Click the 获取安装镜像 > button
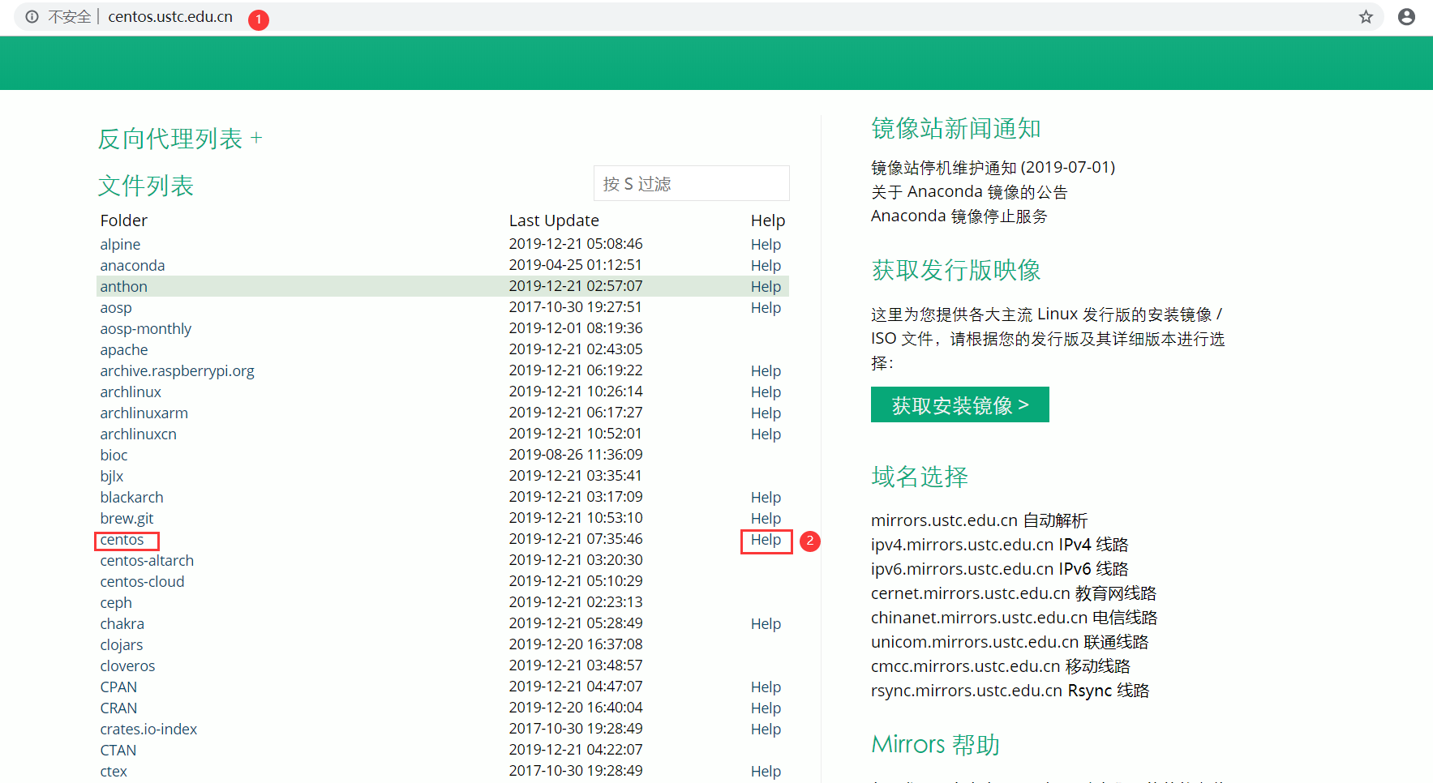Screen dimensions: 1433x783 (x=960, y=404)
